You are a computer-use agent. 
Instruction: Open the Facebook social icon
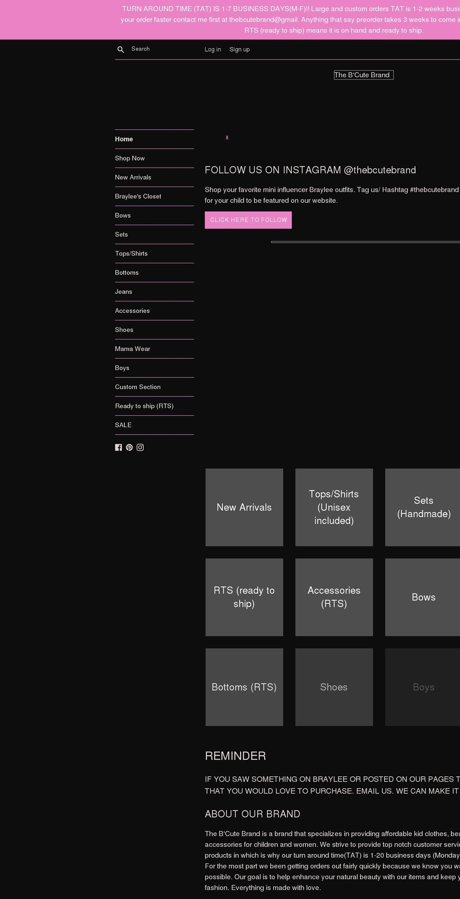click(118, 447)
